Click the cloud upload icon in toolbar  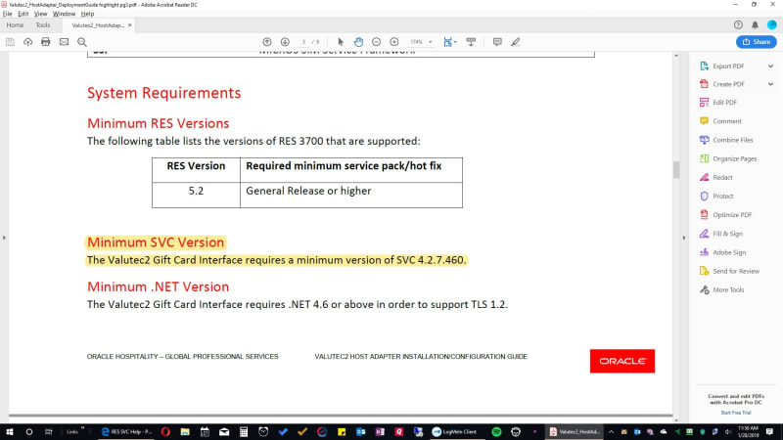(28, 42)
